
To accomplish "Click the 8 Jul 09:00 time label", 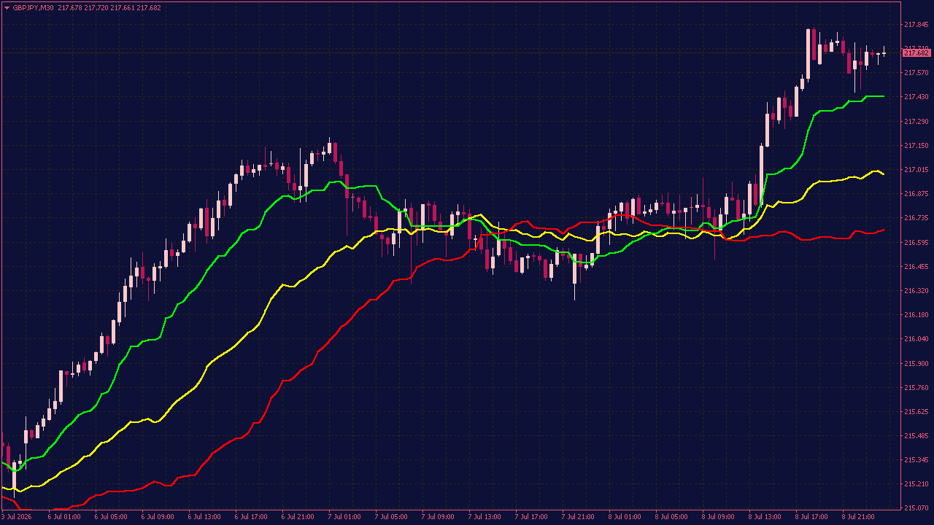I will click(x=718, y=517).
